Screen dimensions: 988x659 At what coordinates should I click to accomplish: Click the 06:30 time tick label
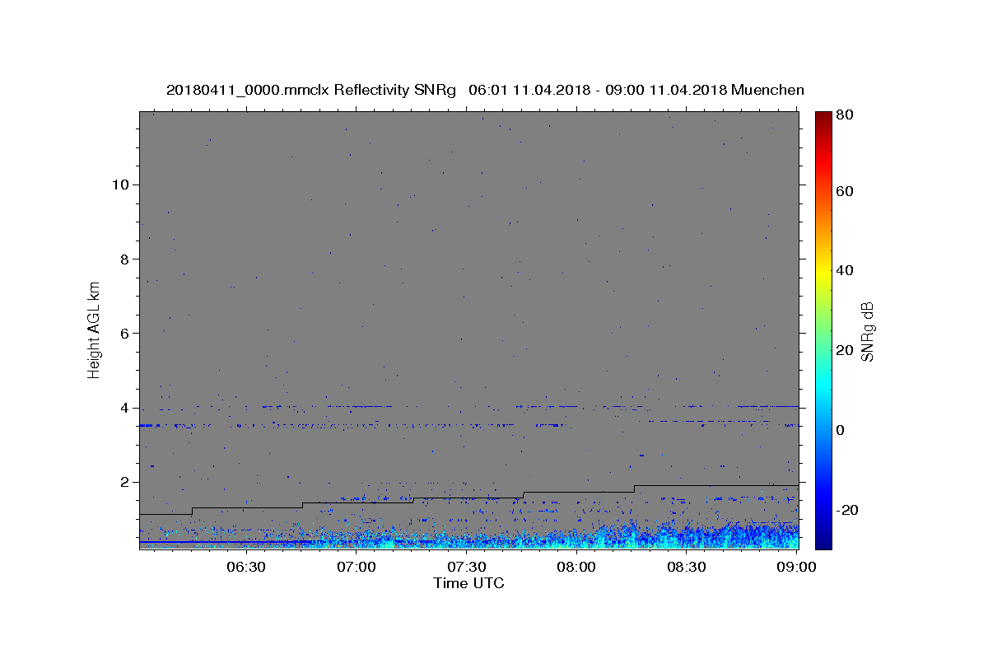(245, 567)
